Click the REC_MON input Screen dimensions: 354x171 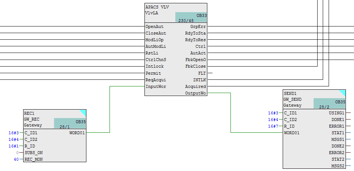[x=34, y=160]
